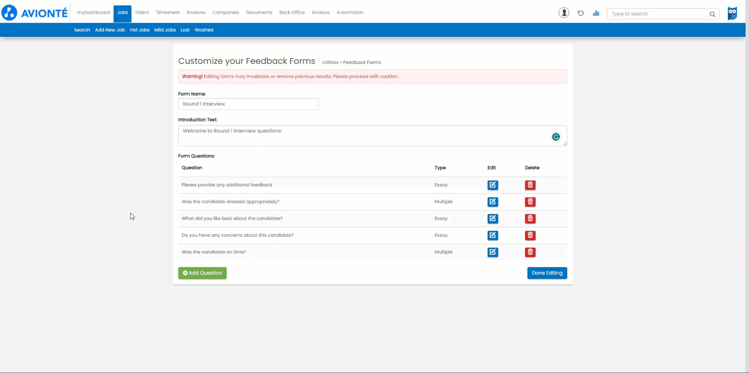Open Washed jobs list

[x=204, y=30]
